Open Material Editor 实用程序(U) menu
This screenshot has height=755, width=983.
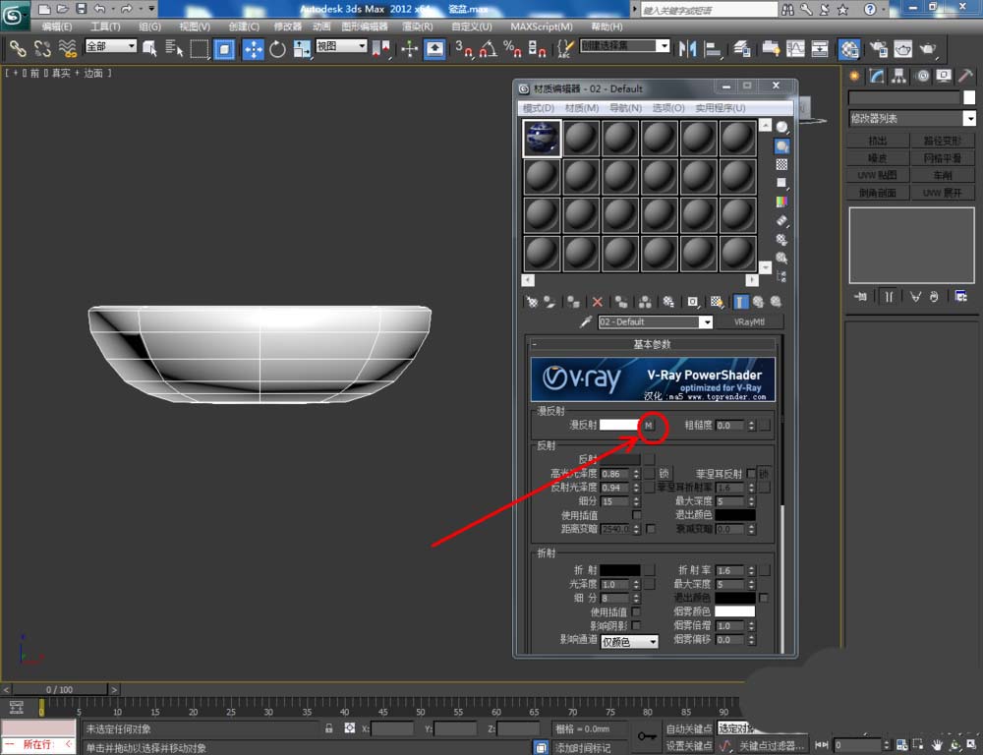click(721, 108)
